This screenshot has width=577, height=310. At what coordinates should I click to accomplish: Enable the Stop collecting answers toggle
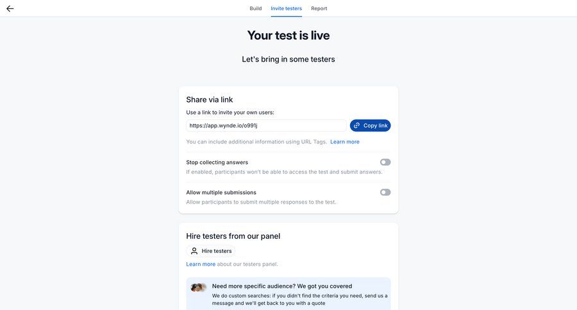(385, 162)
